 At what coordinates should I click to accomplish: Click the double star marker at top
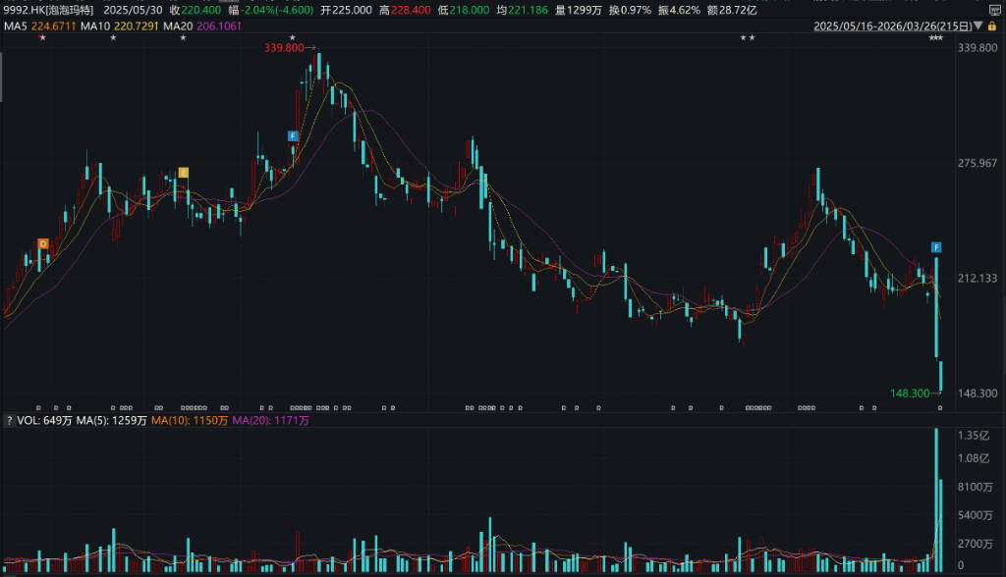747,37
